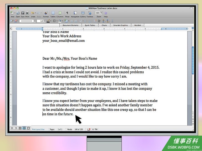Click the underlined word Mrs. in greeting
202x151 pixels.
coord(67,58)
